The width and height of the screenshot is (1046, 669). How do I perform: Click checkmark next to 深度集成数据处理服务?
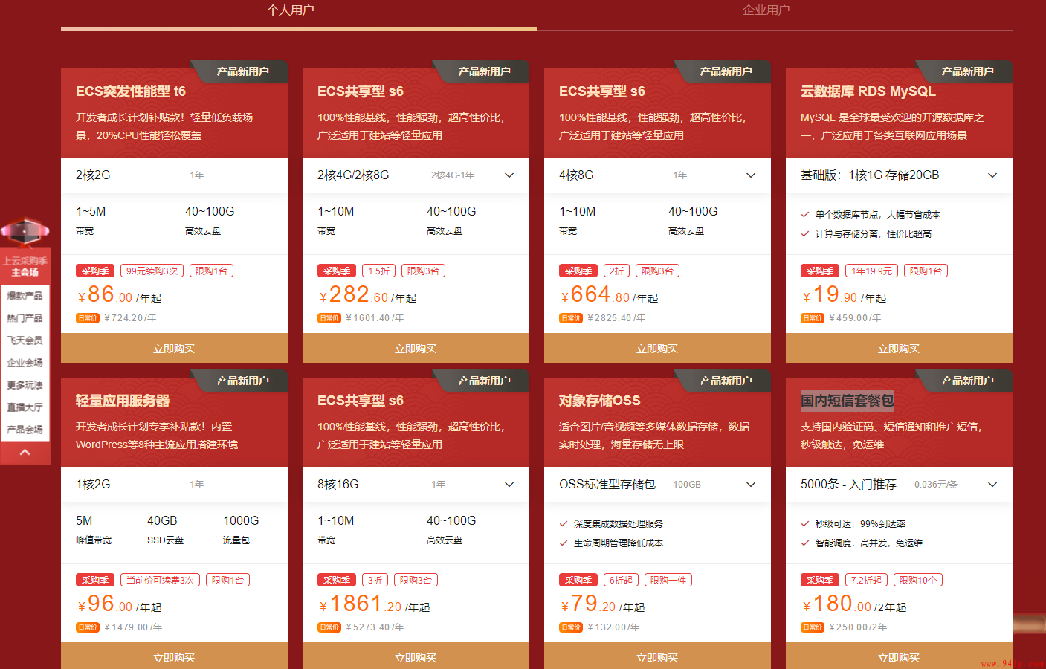pyautogui.click(x=563, y=524)
